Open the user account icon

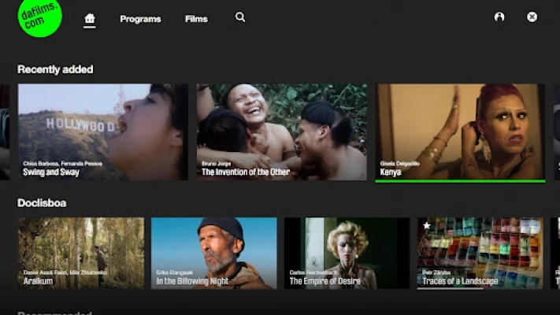[x=499, y=17]
